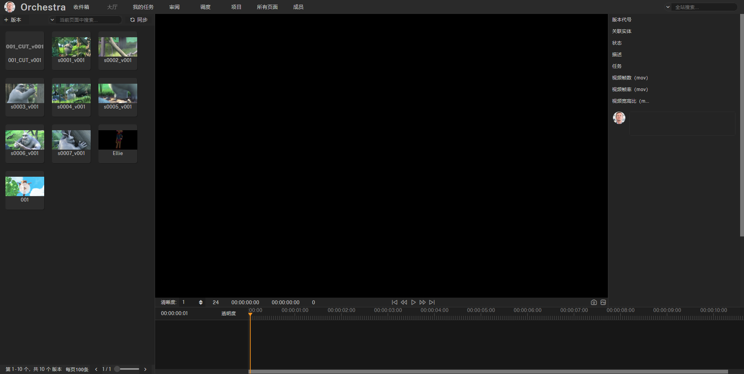Open the 每页100条 page size selector
This screenshot has width=744, height=374.
[77, 369]
